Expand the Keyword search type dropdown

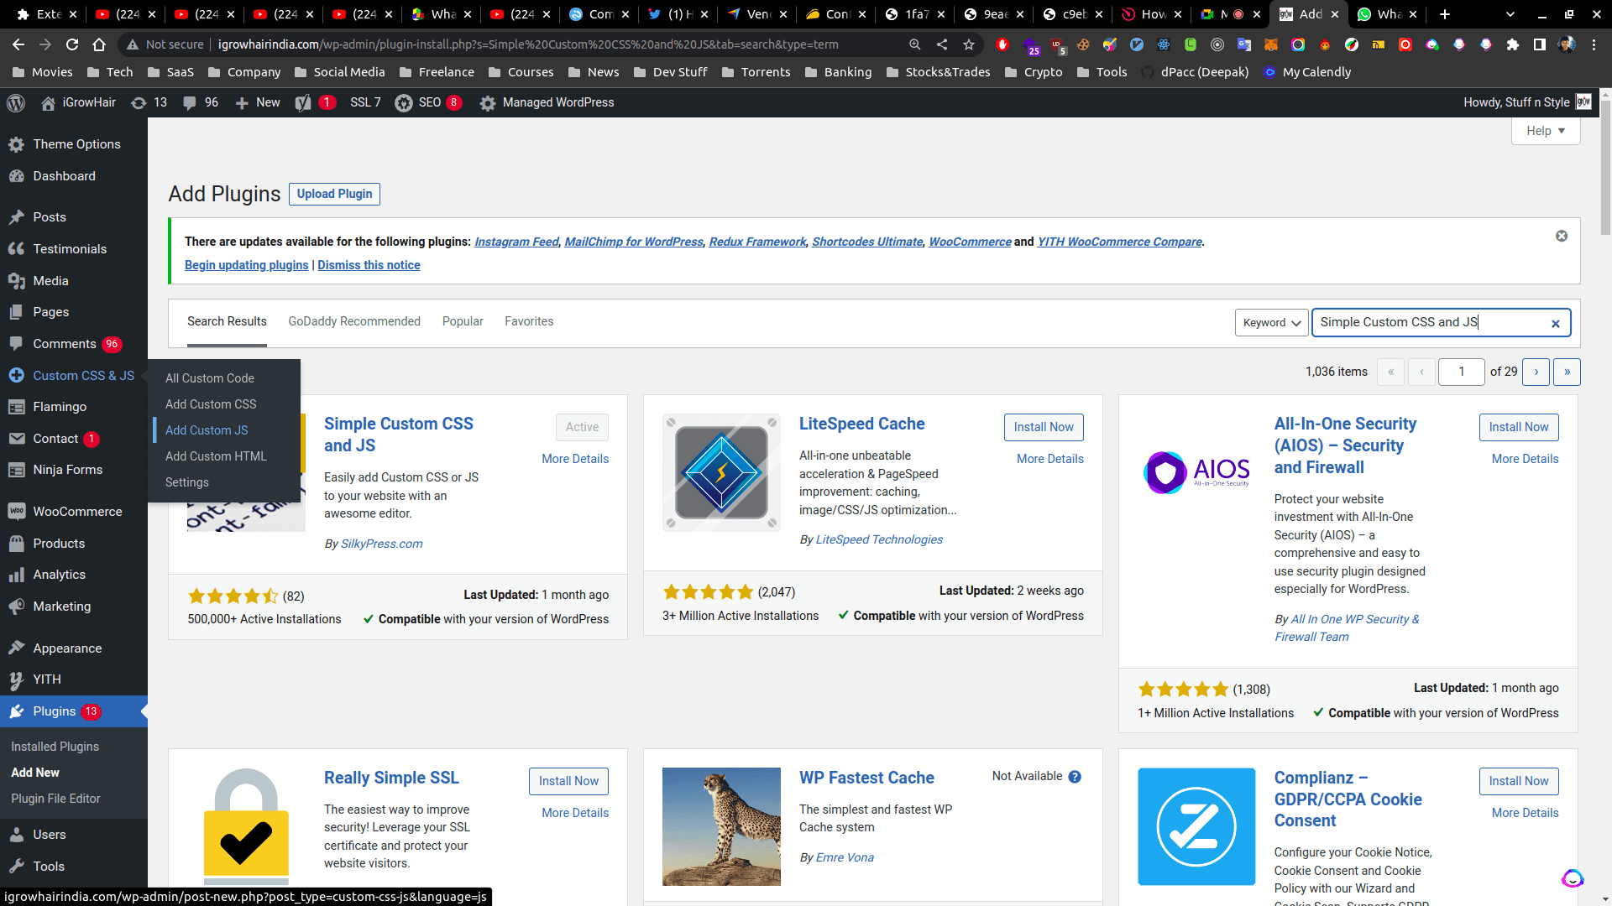pos(1271,323)
